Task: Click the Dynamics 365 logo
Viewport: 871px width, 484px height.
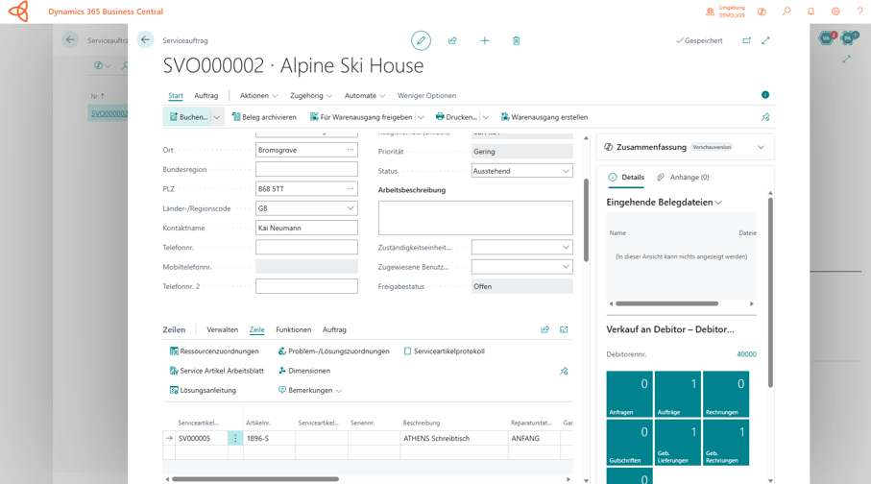Action: 18,12
